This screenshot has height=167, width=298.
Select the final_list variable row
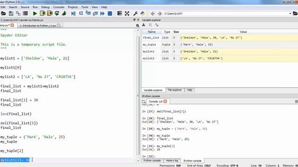[220, 38]
